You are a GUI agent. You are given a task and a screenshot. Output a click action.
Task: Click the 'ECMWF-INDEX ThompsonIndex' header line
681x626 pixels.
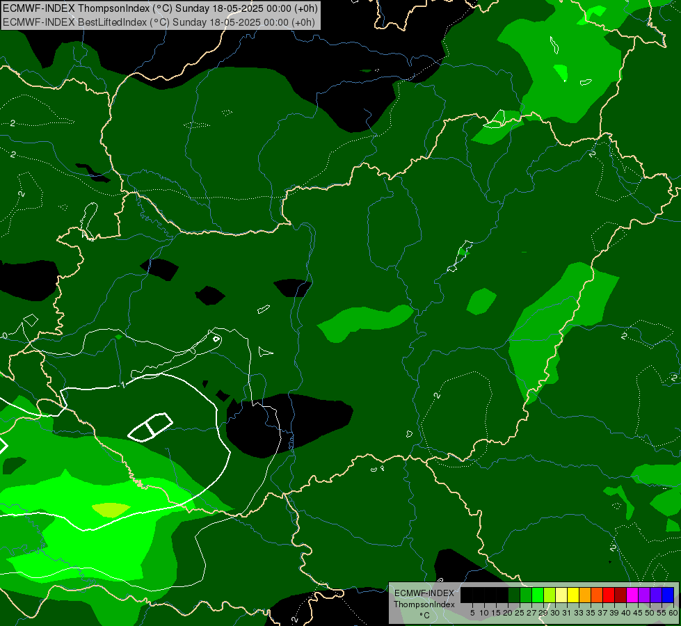pos(160,8)
